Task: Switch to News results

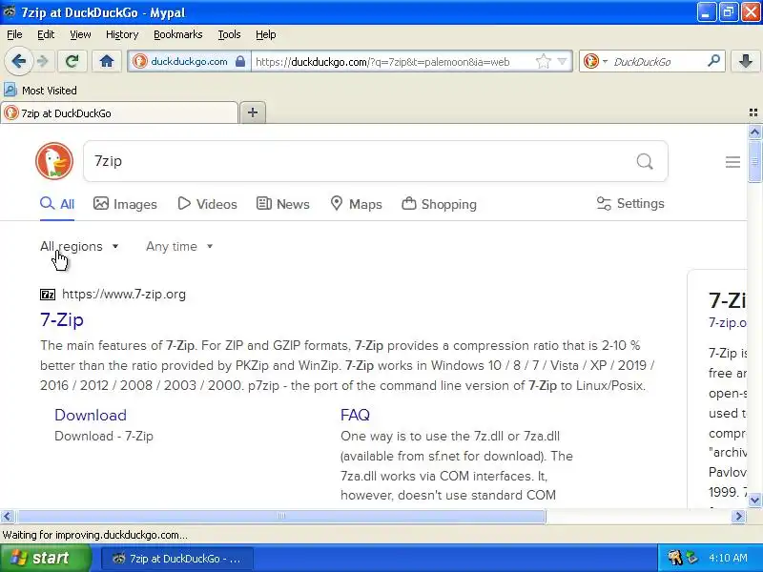Action: (282, 204)
